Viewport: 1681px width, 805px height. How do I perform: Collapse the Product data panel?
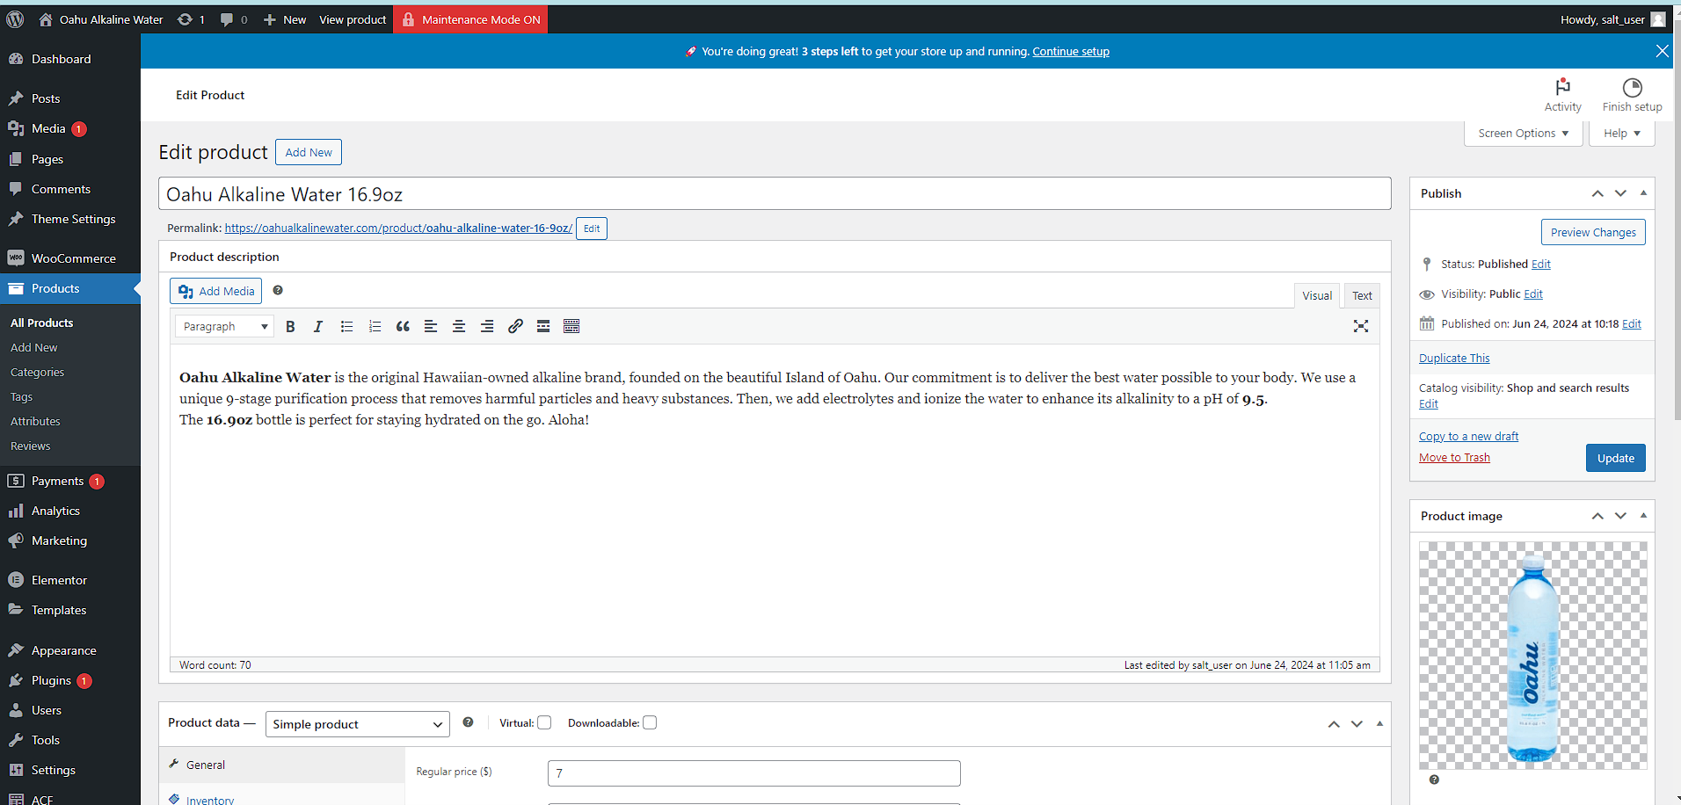1379,724
